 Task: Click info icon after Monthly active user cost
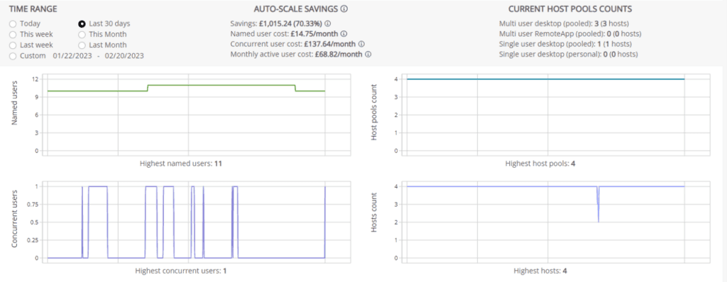(368, 54)
